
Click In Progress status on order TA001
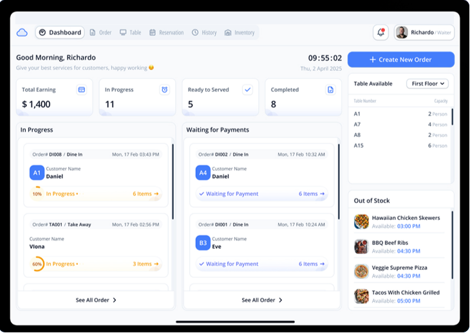62,264
